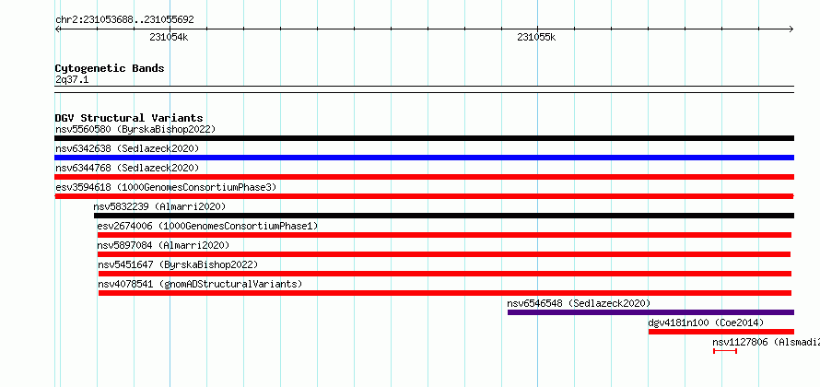Click the Cytogenetic Bands track title
This screenshot has width=820, height=387.
(x=110, y=68)
